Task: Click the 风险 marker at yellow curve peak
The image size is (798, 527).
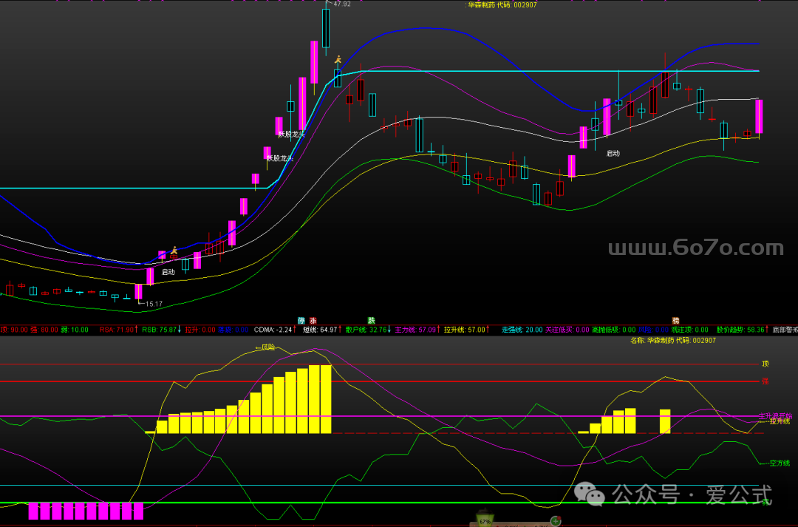Action: [x=265, y=347]
